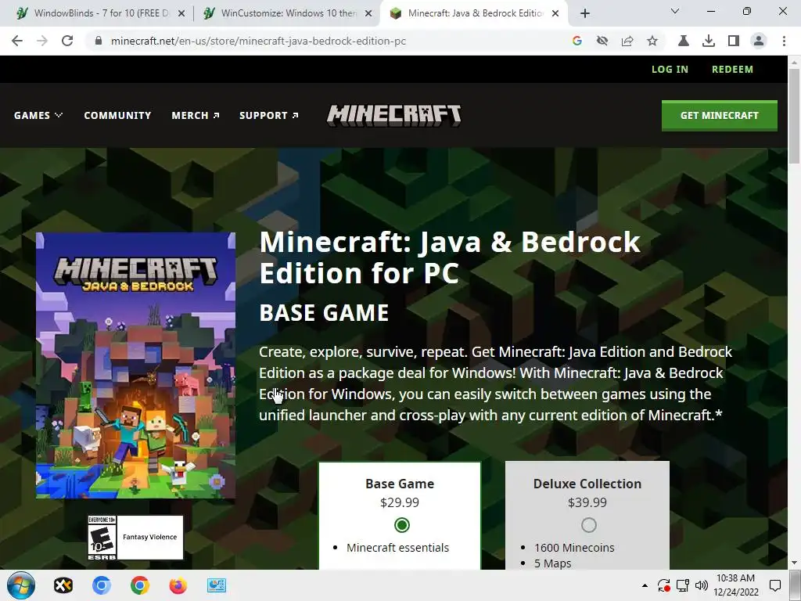Viewport: 801px width, 601px height.
Task: Open the control panel taskbar icon
Action: [x=217, y=585]
